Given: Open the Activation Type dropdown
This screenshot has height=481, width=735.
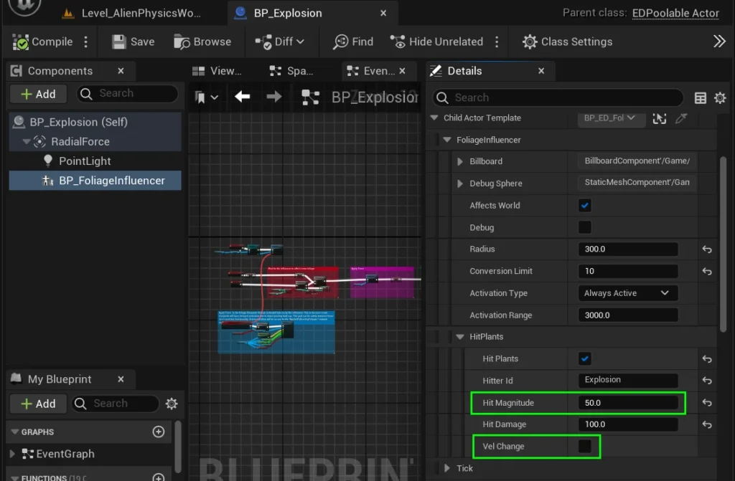Looking at the screenshot, I should coord(627,293).
